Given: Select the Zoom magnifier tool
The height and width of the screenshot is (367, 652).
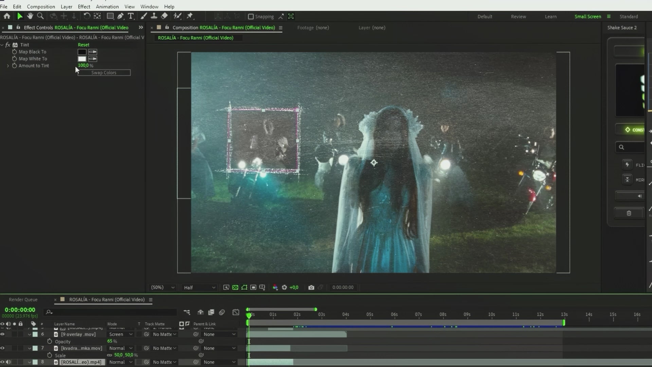Looking at the screenshot, I should (40, 16).
